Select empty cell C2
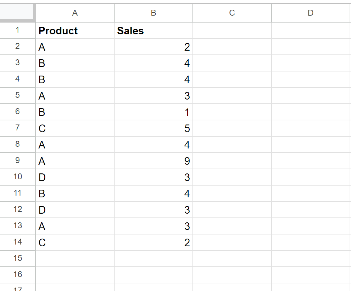 pyautogui.click(x=232, y=47)
